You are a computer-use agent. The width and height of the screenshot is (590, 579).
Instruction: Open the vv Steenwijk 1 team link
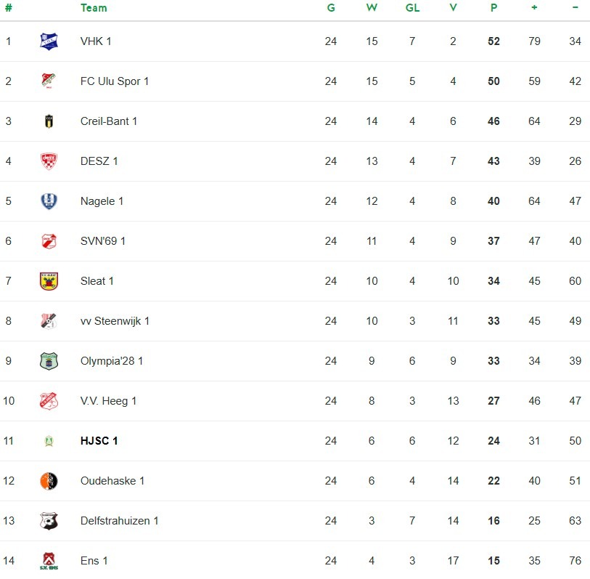click(115, 321)
